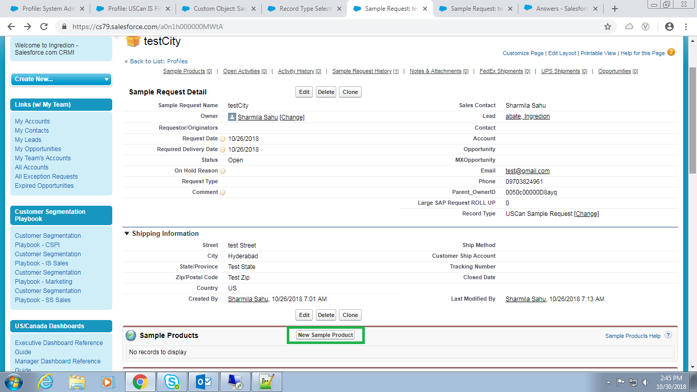This screenshot has width=697, height=392.
Task: Open All Exception Requests in the sidebar
Action: click(46, 177)
